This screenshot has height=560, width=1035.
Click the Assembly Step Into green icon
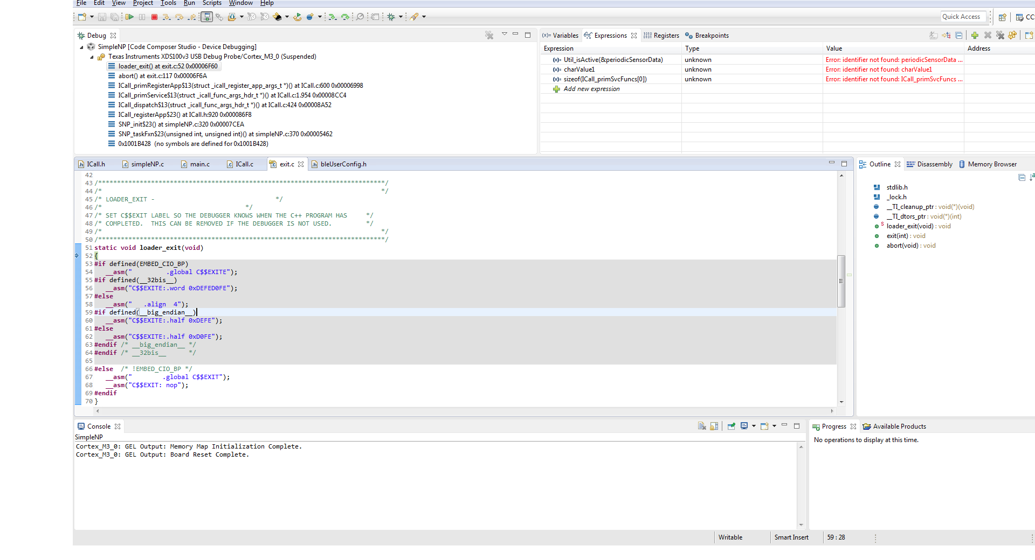[x=333, y=17]
